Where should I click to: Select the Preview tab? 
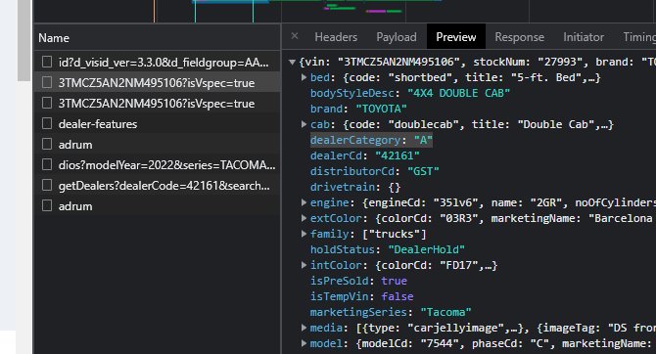(x=456, y=37)
